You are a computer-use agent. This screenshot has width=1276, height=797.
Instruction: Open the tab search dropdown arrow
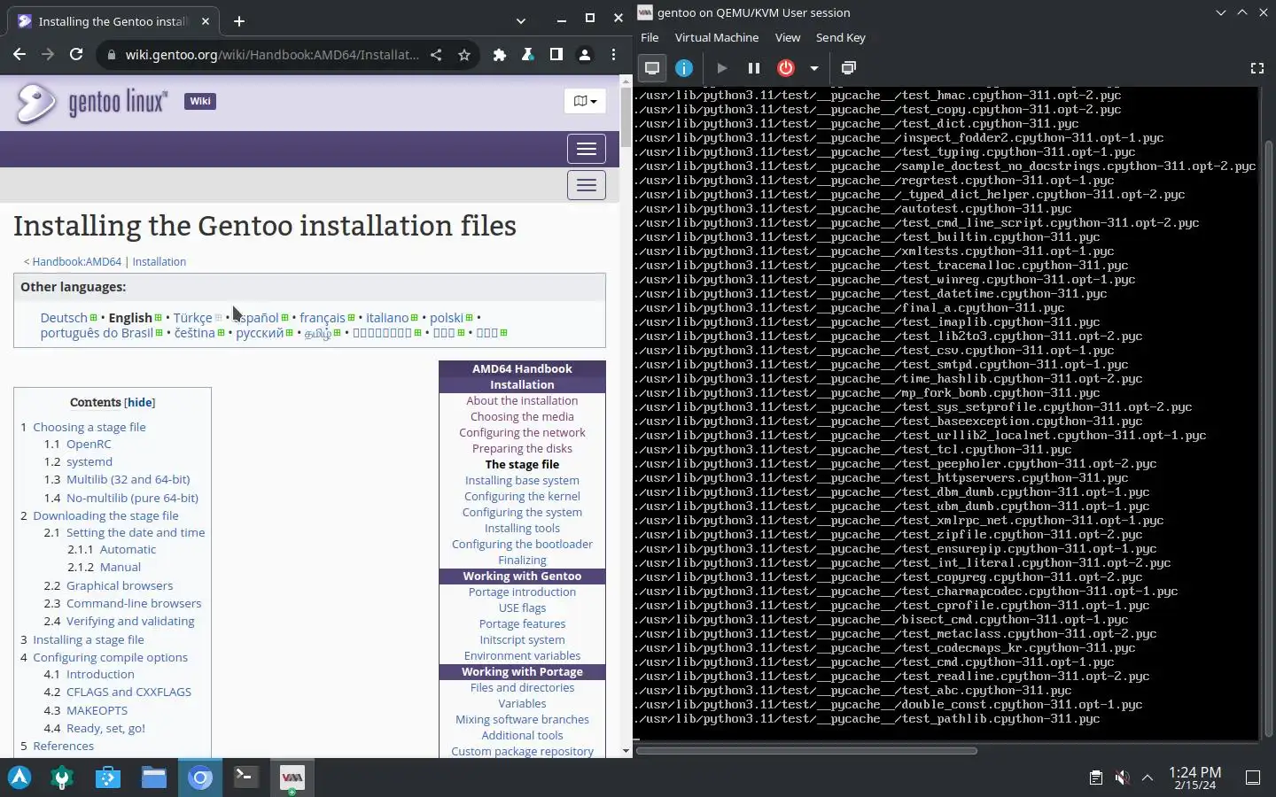[x=521, y=21]
